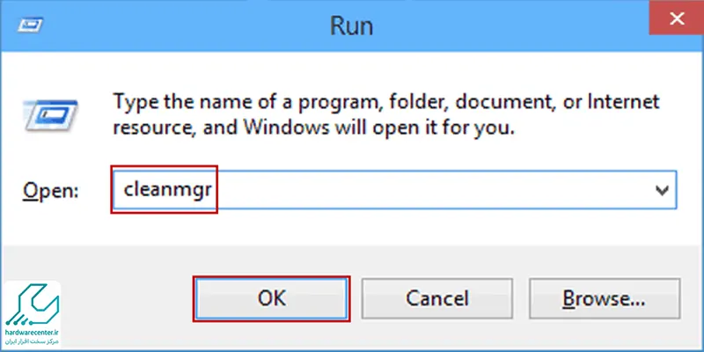Open the file picker via Browse...
The width and height of the screenshot is (704, 352).
point(605,298)
